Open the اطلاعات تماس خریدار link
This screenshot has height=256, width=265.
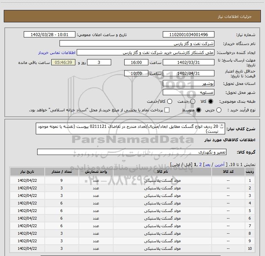[x=57, y=53]
